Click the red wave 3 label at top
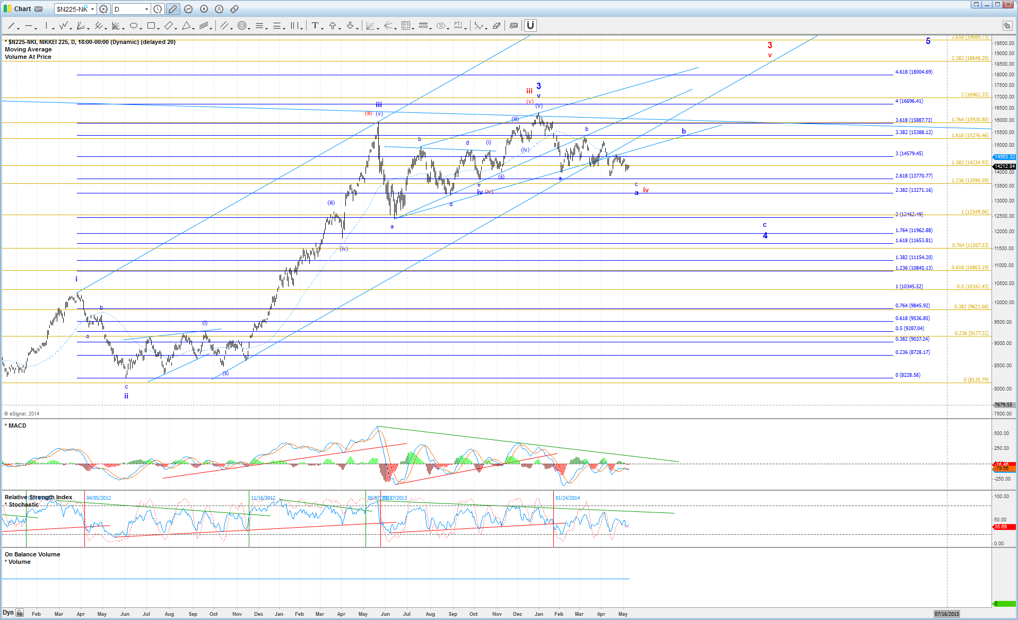This screenshot has width=1018, height=620. tap(770, 46)
